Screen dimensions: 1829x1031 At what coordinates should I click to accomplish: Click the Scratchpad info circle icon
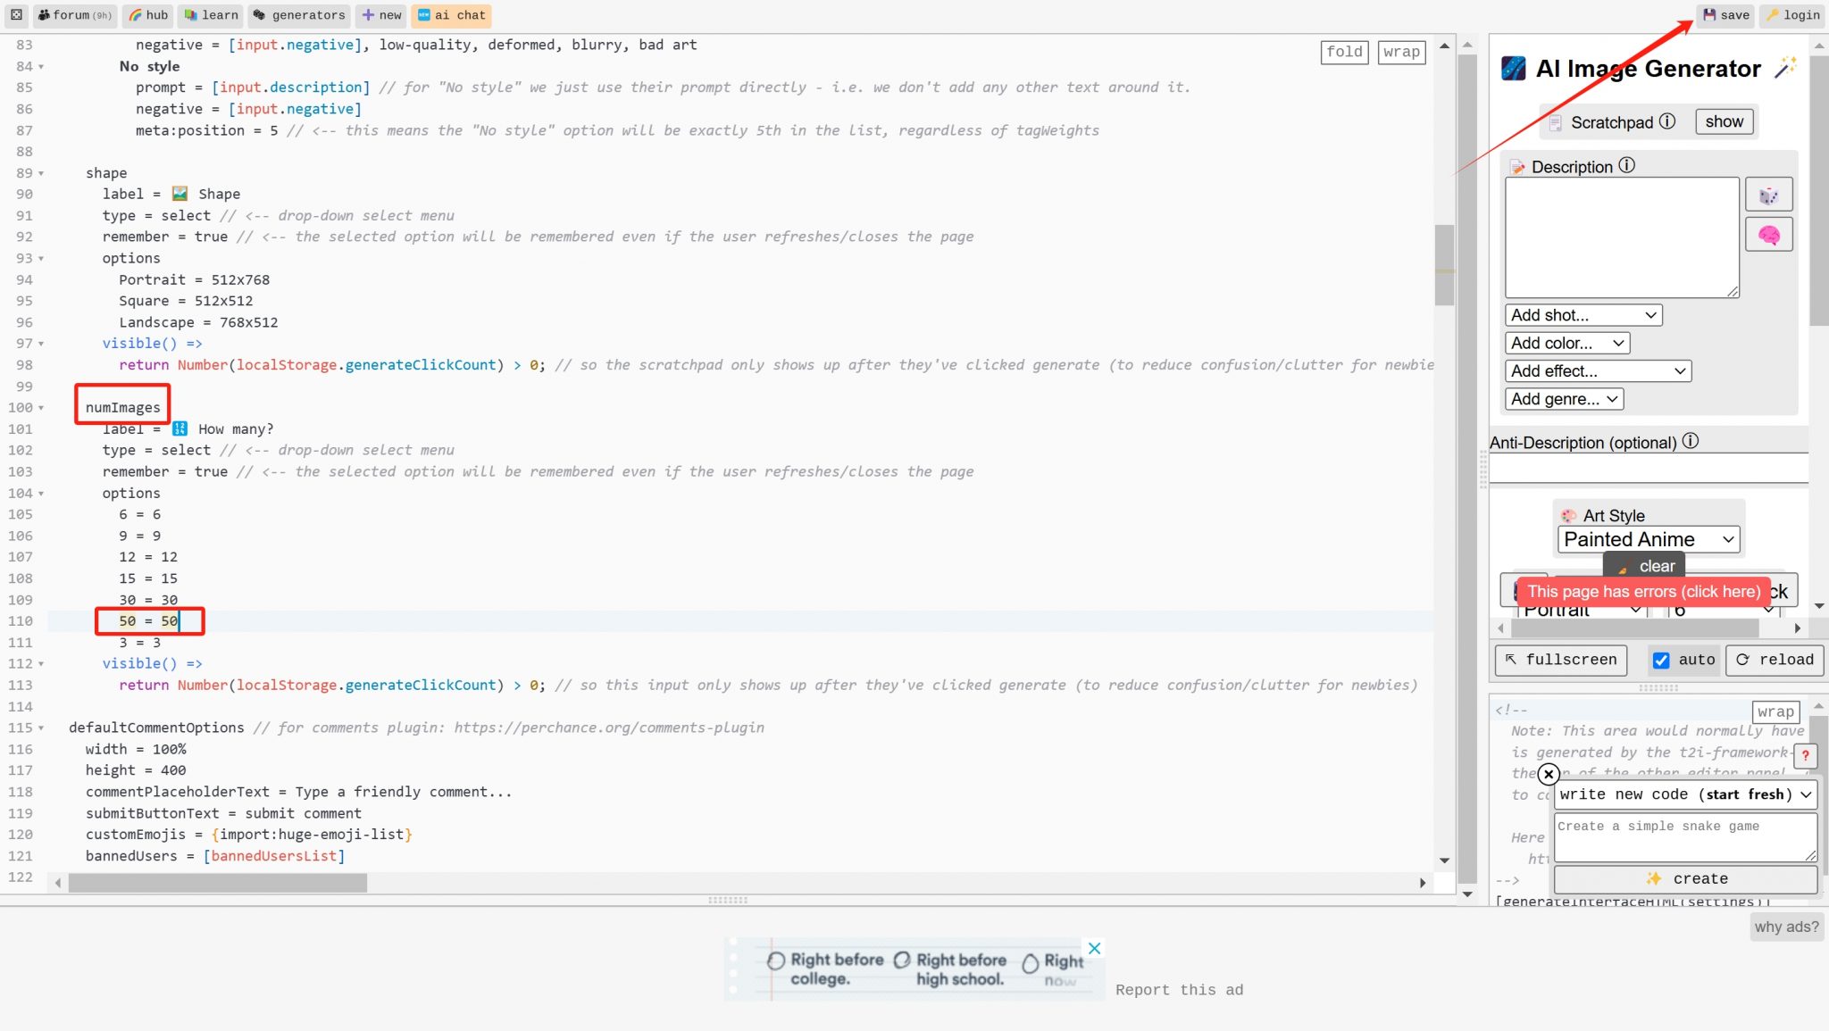(x=1667, y=121)
